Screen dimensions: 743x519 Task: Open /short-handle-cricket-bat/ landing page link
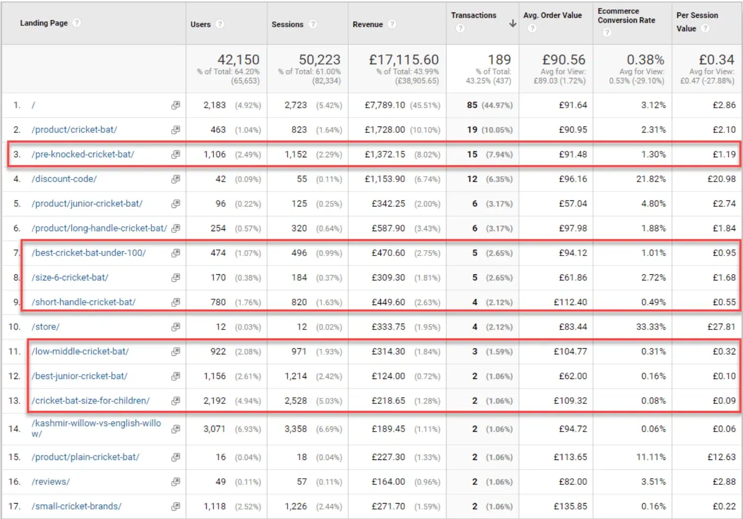(x=83, y=302)
